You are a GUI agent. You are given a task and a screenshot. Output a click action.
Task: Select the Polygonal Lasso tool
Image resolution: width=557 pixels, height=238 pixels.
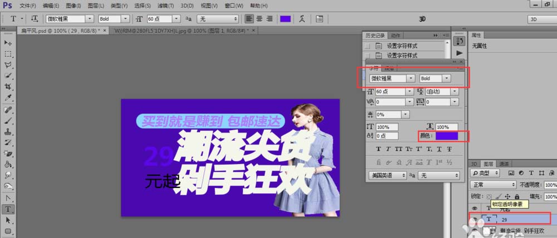(8, 65)
